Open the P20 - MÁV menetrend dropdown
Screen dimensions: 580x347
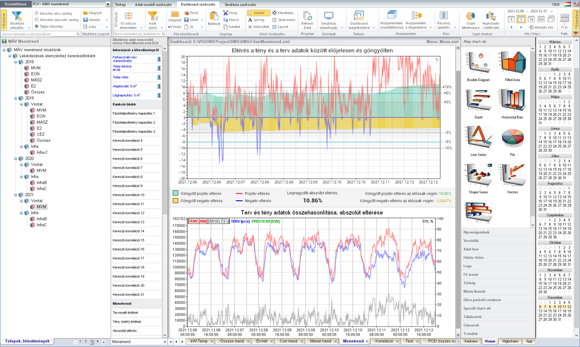[108, 4]
